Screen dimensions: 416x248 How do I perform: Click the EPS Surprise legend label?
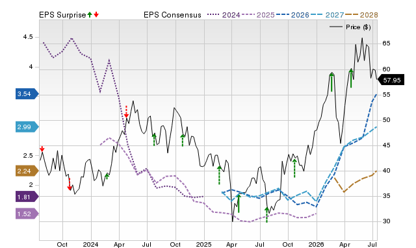pos(62,15)
